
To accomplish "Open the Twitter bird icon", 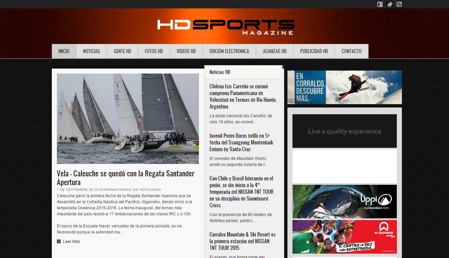I will pyautogui.click(x=390, y=4).
